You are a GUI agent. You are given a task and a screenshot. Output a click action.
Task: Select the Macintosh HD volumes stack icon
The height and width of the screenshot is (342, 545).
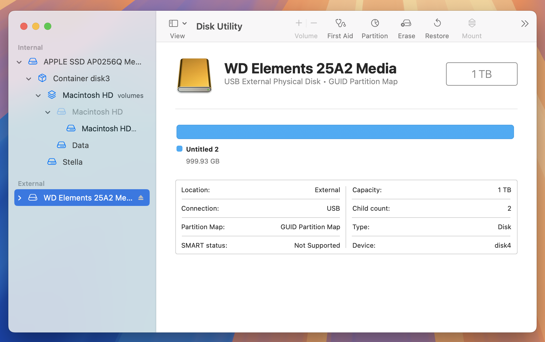point(52,95)
